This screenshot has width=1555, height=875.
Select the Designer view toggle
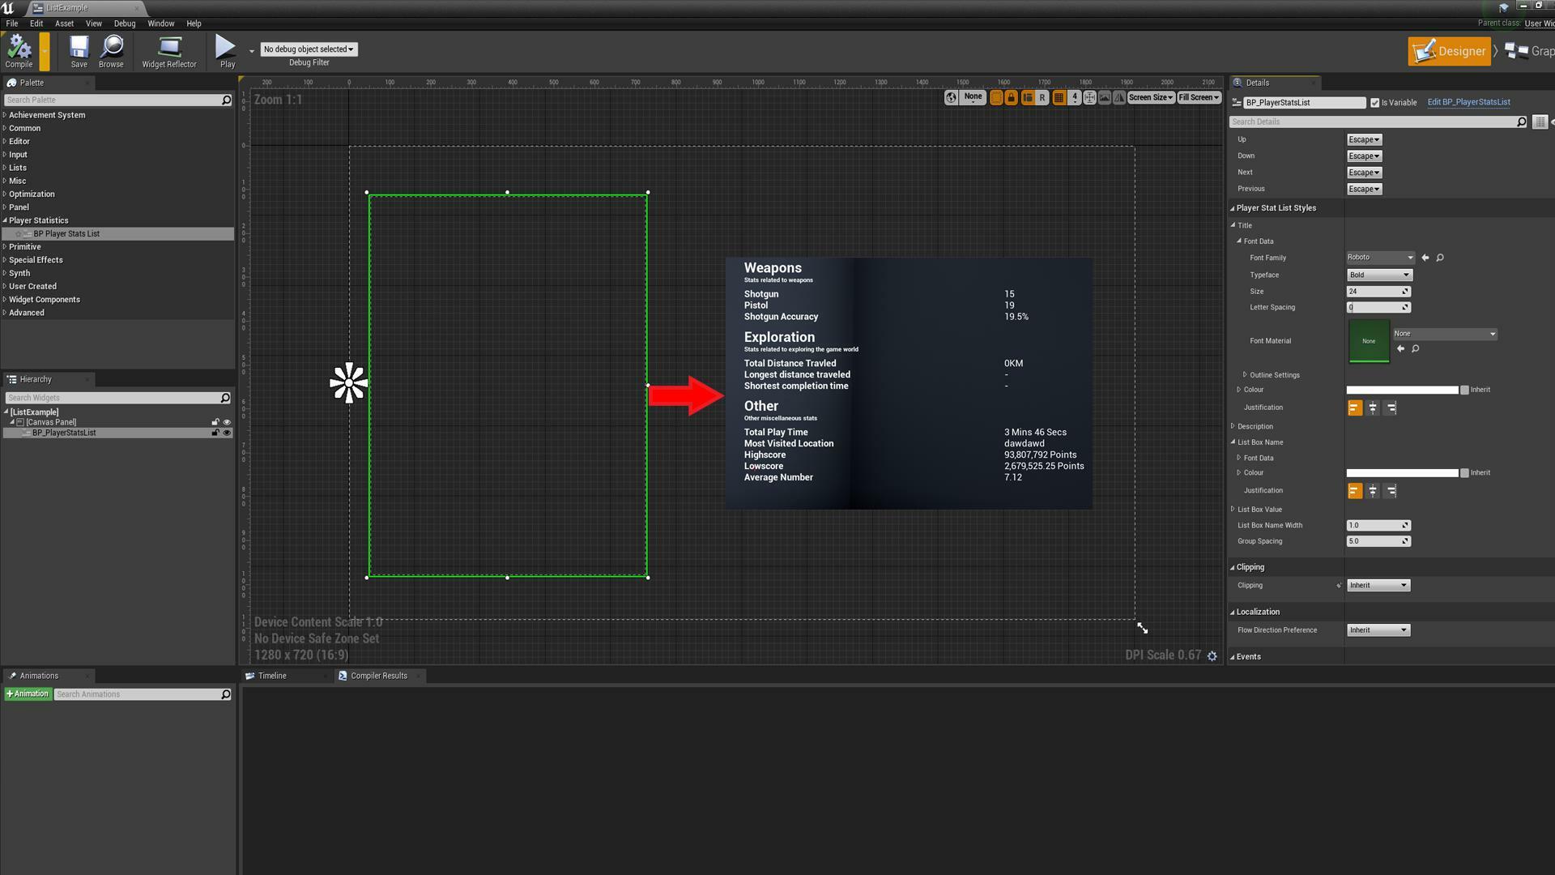tap(1449, 49)
